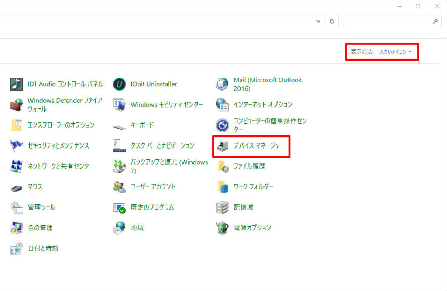The width and height of the screenshot is (447, 291).
Task: Open the IObit Uninstaller icon
Action: tap(119, 84)
